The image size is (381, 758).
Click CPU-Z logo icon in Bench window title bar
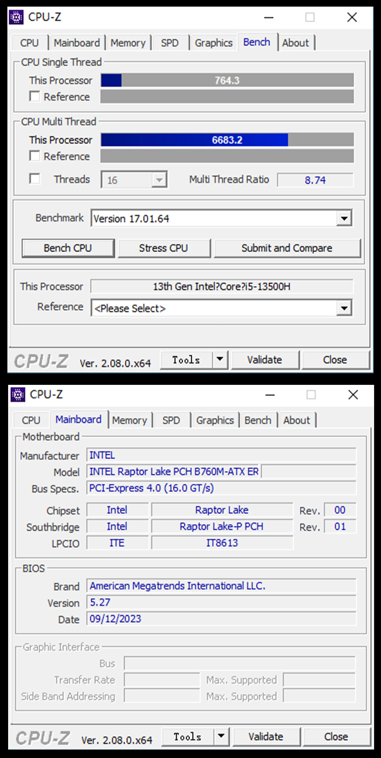[17, 17]
